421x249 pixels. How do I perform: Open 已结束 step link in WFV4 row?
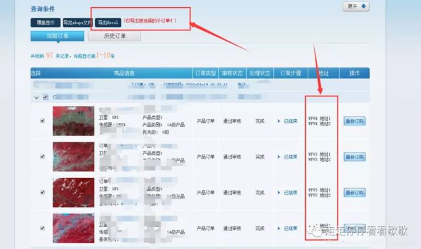(x=291, y=121)
